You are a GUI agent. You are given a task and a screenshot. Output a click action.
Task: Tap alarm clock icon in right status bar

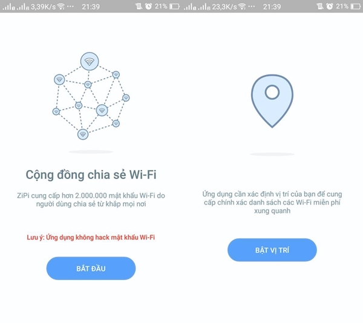click(x=330, y=6)
